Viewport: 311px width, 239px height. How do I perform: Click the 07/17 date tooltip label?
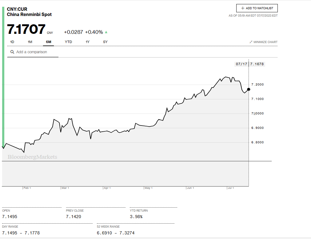(241, 64)
